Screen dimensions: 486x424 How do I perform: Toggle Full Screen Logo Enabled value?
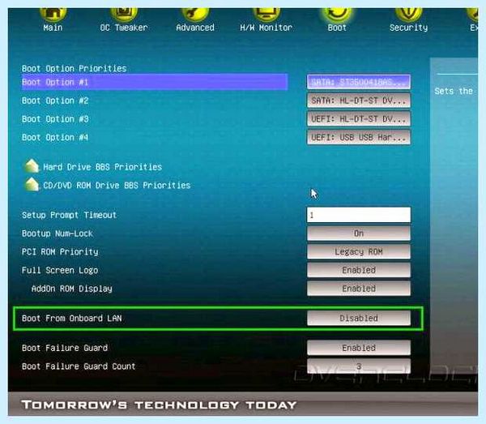click(x=359, y=270)
